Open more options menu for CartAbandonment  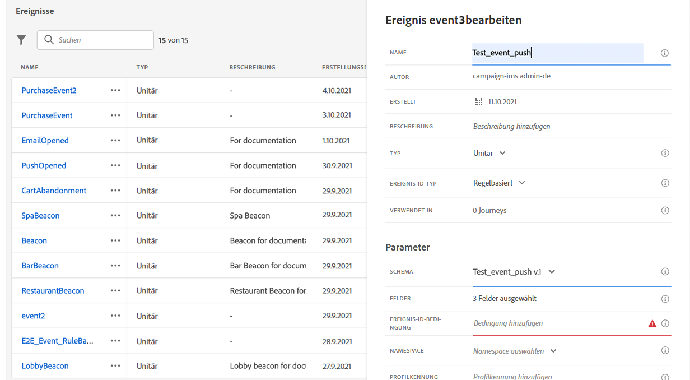pos(115,191)
